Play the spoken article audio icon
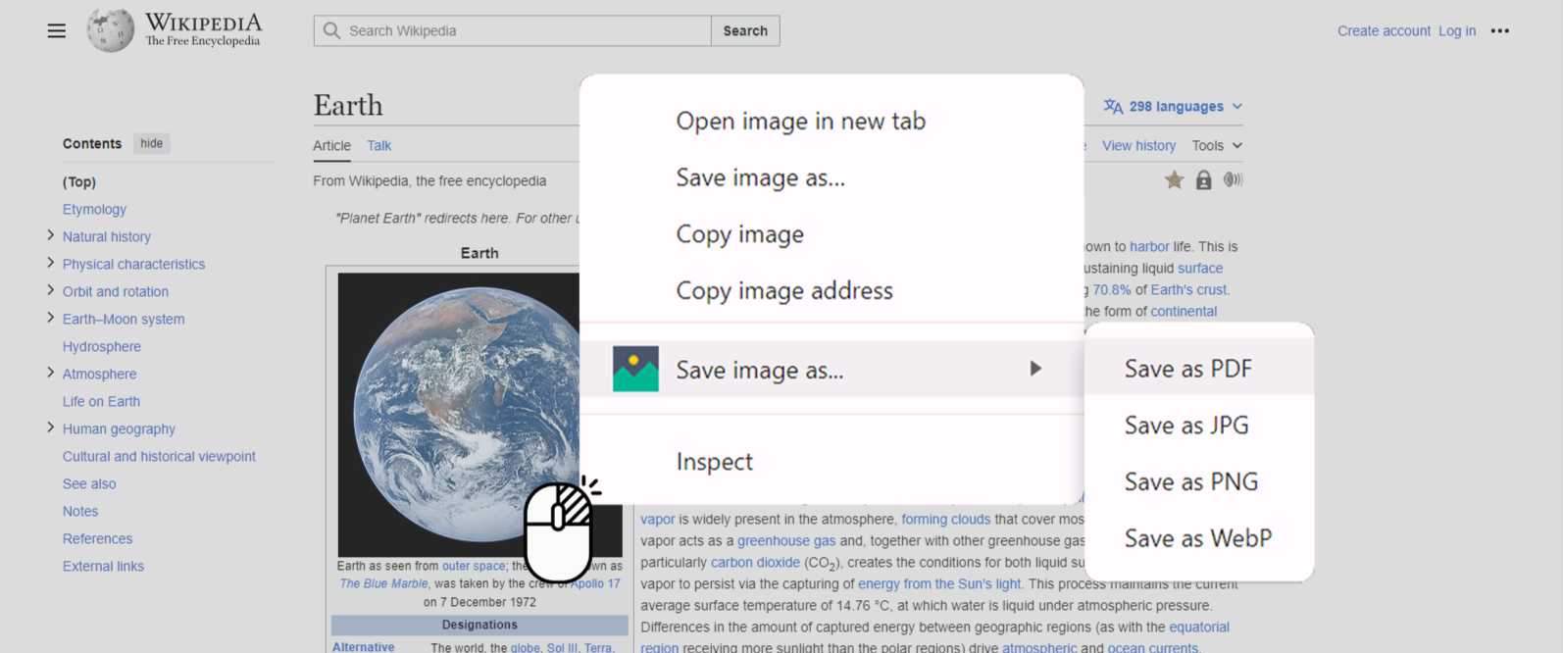Image resolution: width=1563 pixels, height=653 pixels. coord(1233,179)
